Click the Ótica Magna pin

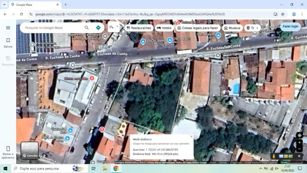pyautogui.click(x=218, y=35)
